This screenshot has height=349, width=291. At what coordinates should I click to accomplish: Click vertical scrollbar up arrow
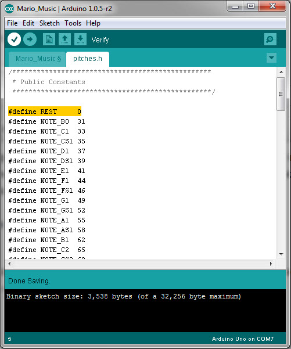(x=281, y=72)
